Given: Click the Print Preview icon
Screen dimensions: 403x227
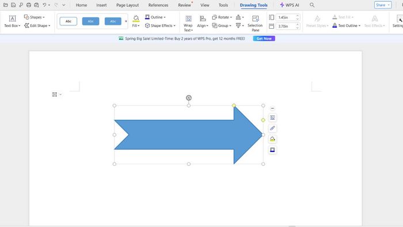Looking at the screenshot, I should [x=36, y=5].
